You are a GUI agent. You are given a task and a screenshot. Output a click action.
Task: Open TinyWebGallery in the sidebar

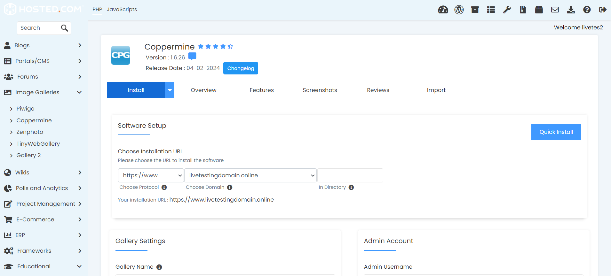point(38,144)
